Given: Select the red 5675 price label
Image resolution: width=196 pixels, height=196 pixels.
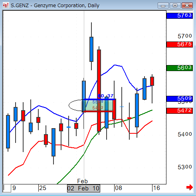Looking at the screenshot, I should point(180,44).
